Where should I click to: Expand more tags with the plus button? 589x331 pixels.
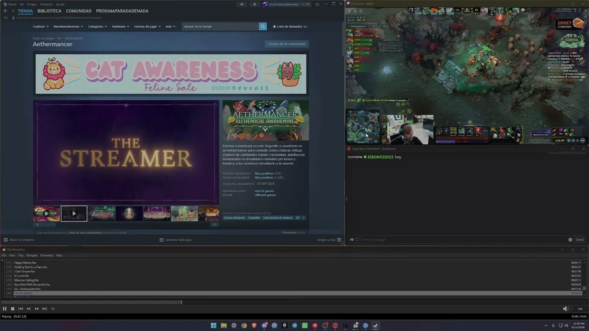304,217
